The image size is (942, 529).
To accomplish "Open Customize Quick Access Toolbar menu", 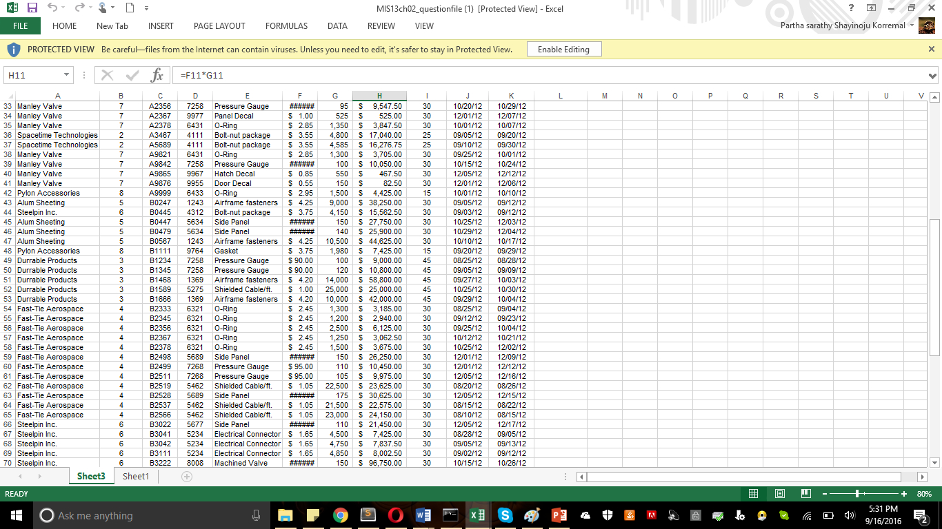I will click(146, 8).
